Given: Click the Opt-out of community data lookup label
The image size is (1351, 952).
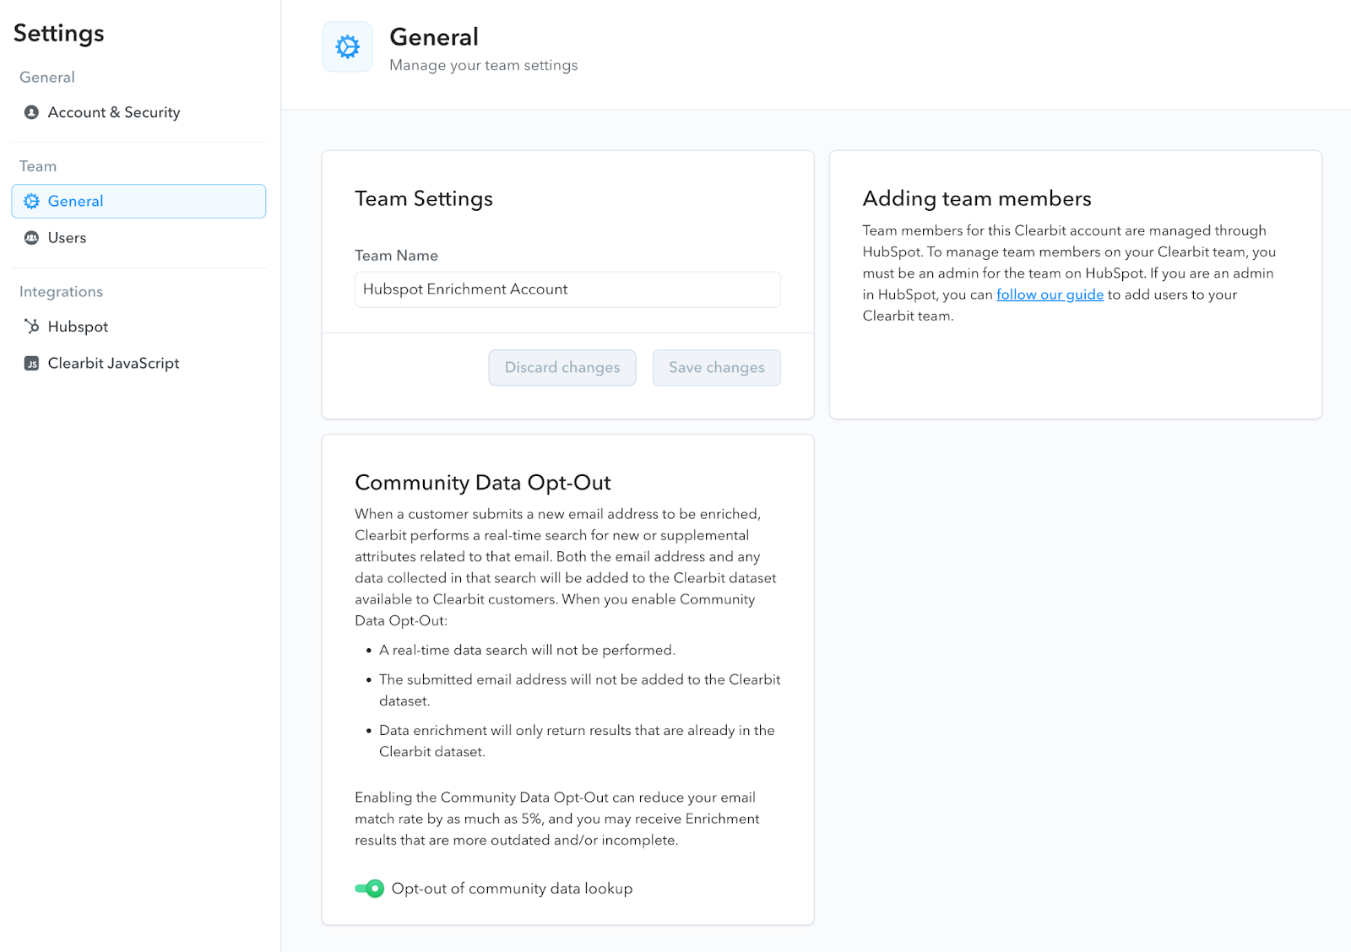Looking at the screenshot, I should (512, 889).
